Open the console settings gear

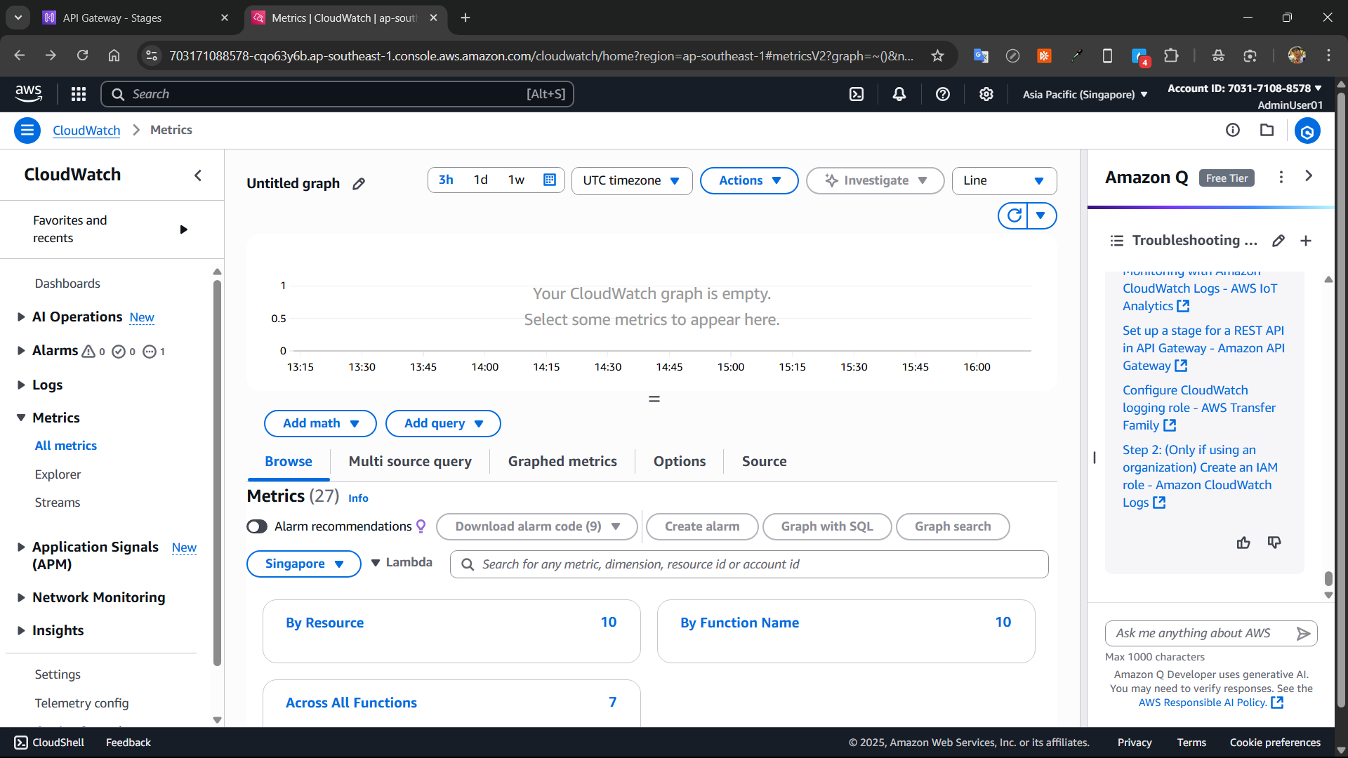pyautogui.click(x=986, y=94)
